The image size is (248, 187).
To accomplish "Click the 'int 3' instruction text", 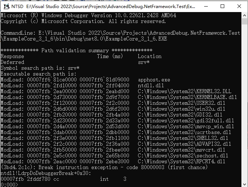I will pos(113,179).
